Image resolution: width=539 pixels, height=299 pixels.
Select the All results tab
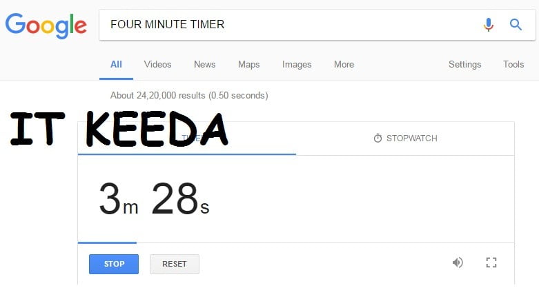[x=116, y=65]
